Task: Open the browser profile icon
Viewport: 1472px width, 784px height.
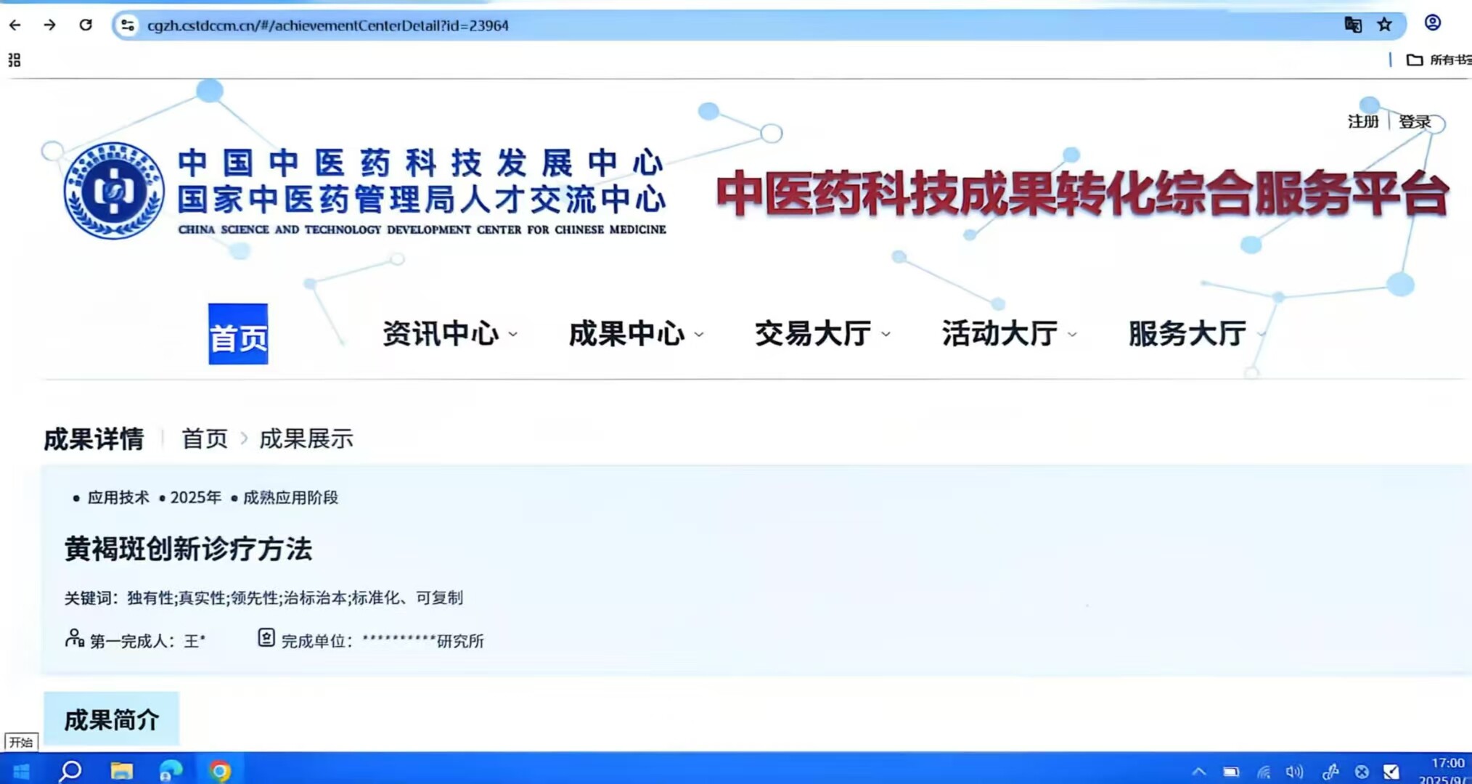Action: (1432, 23)
